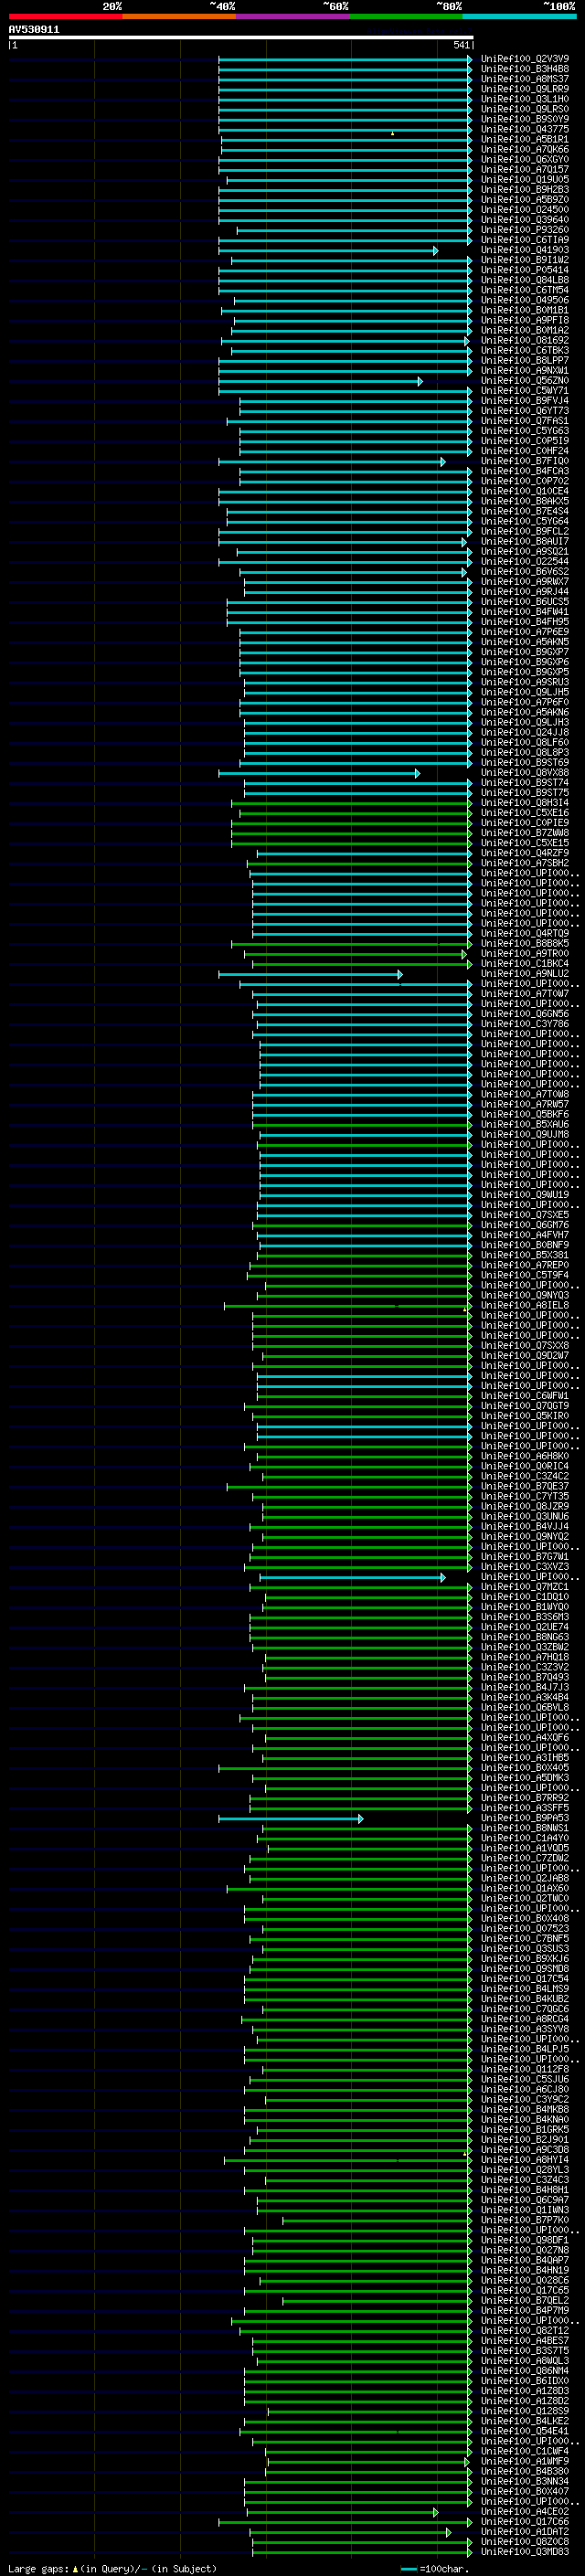The height and width of the screenshot is (2576, 585).
Task: Open the UniRef100_Q4RTQ9 hit
Action: click(525, 934)
